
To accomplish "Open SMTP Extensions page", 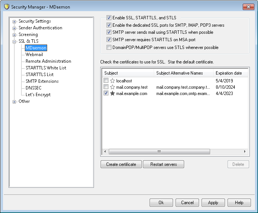I will (x=42, y=81).
